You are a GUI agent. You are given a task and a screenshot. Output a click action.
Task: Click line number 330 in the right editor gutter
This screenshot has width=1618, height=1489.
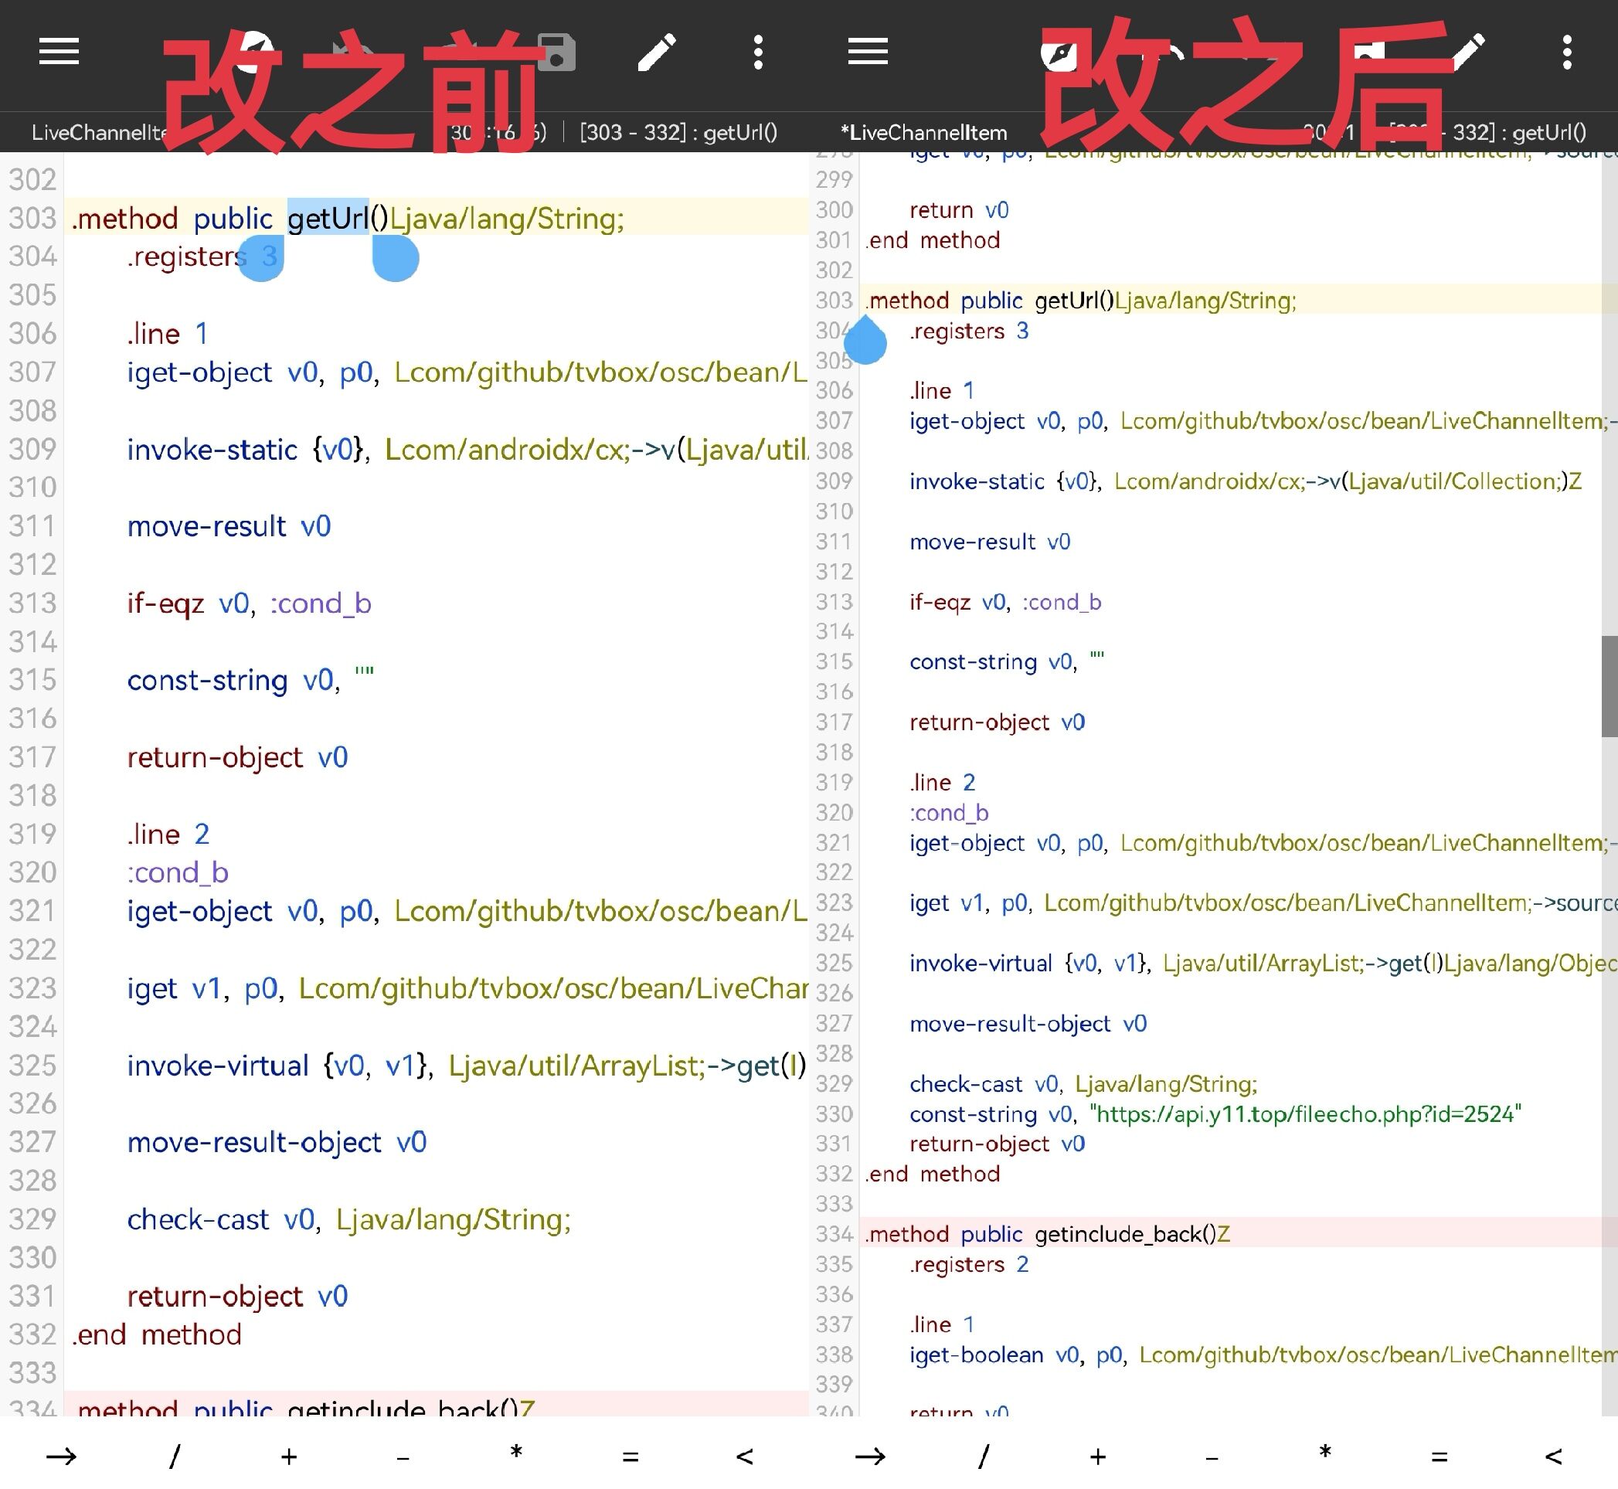pos(833,1113)
